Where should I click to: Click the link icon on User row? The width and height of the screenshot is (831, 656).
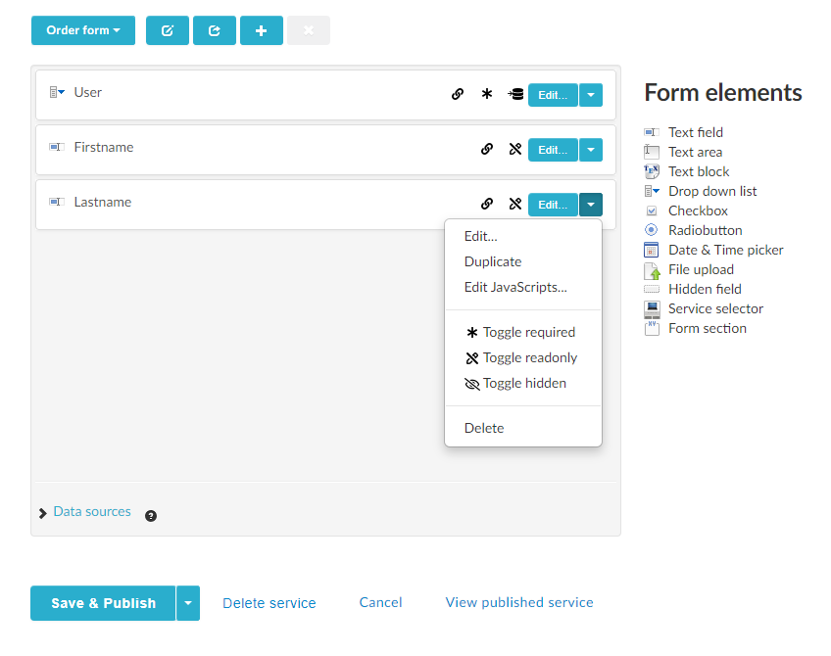[x=458, y=95]
